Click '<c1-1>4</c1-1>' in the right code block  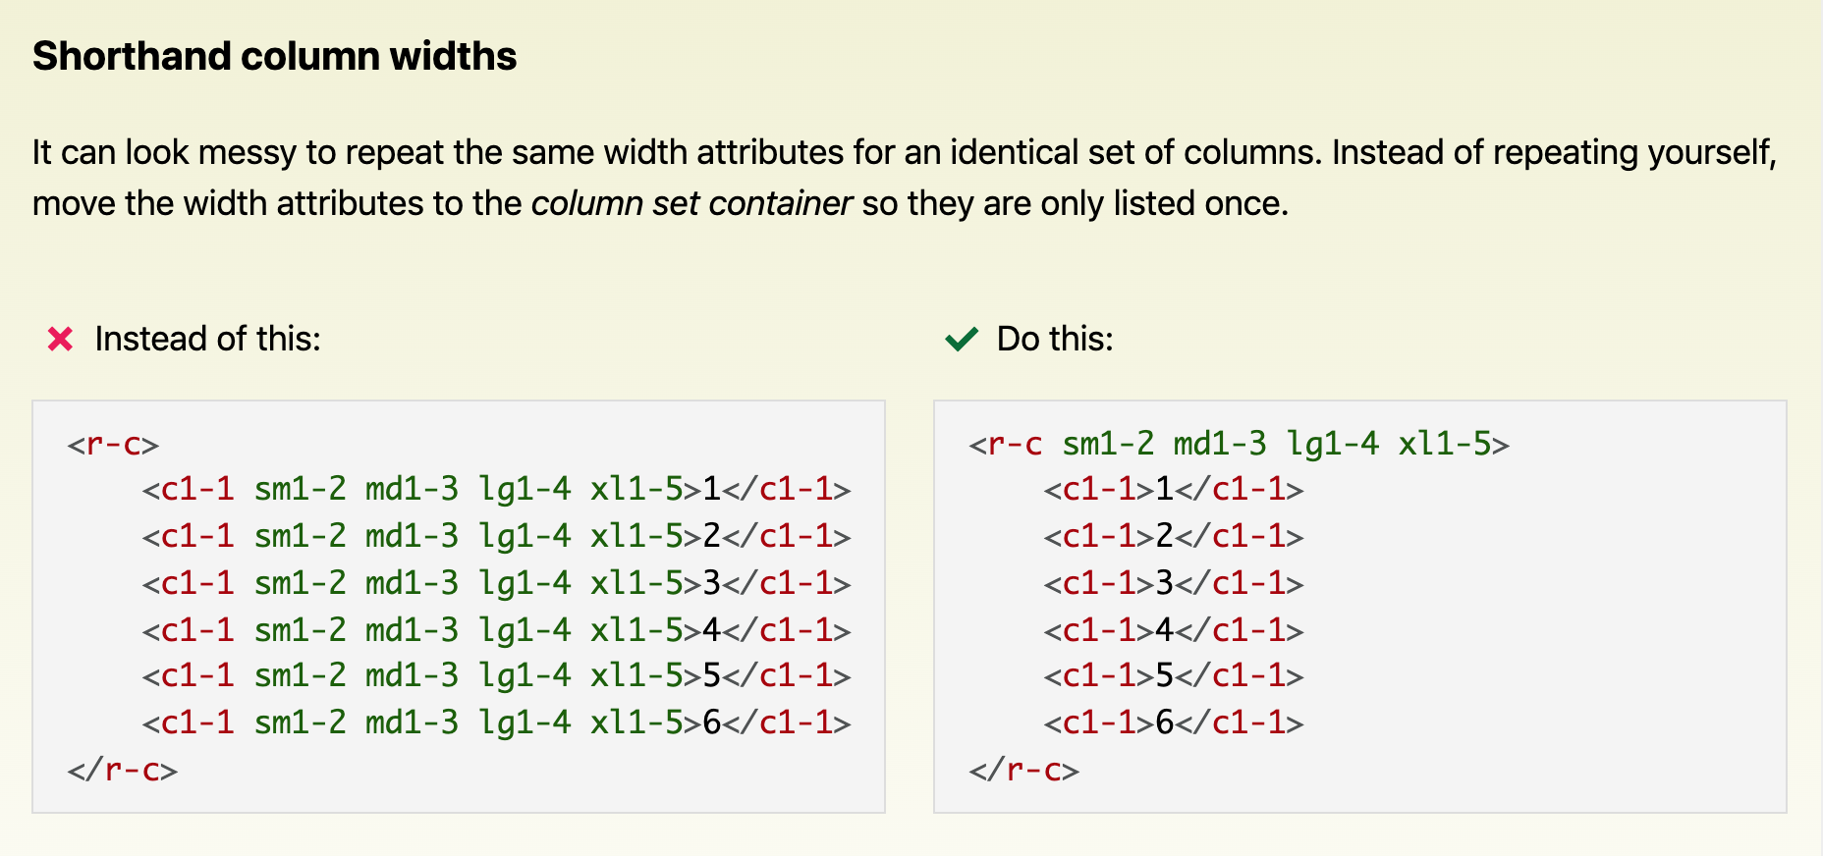tap(1174, 629)
